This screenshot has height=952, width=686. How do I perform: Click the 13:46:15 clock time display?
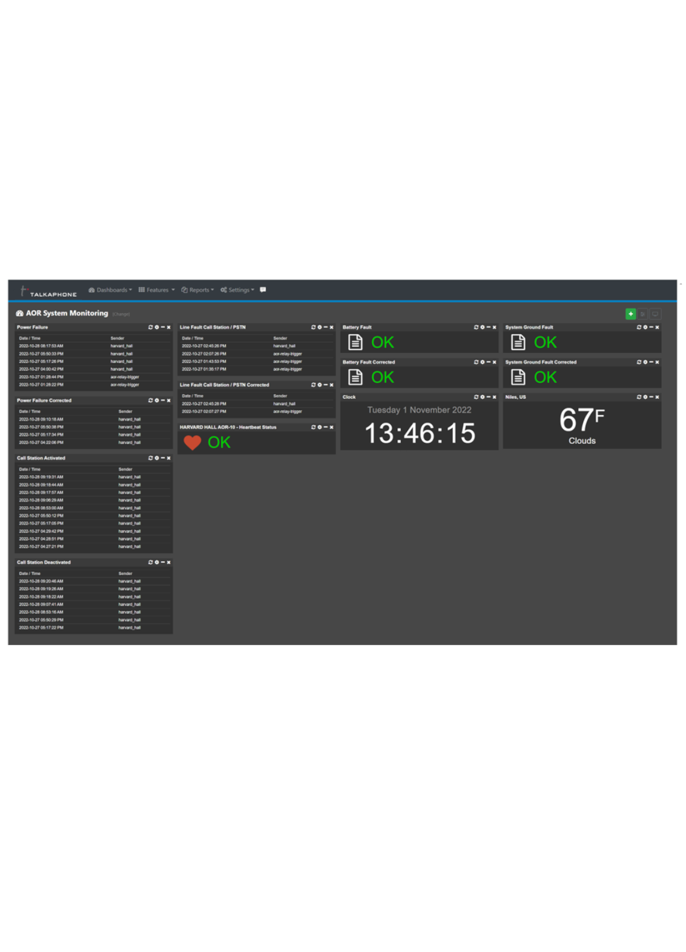(420, 433)
